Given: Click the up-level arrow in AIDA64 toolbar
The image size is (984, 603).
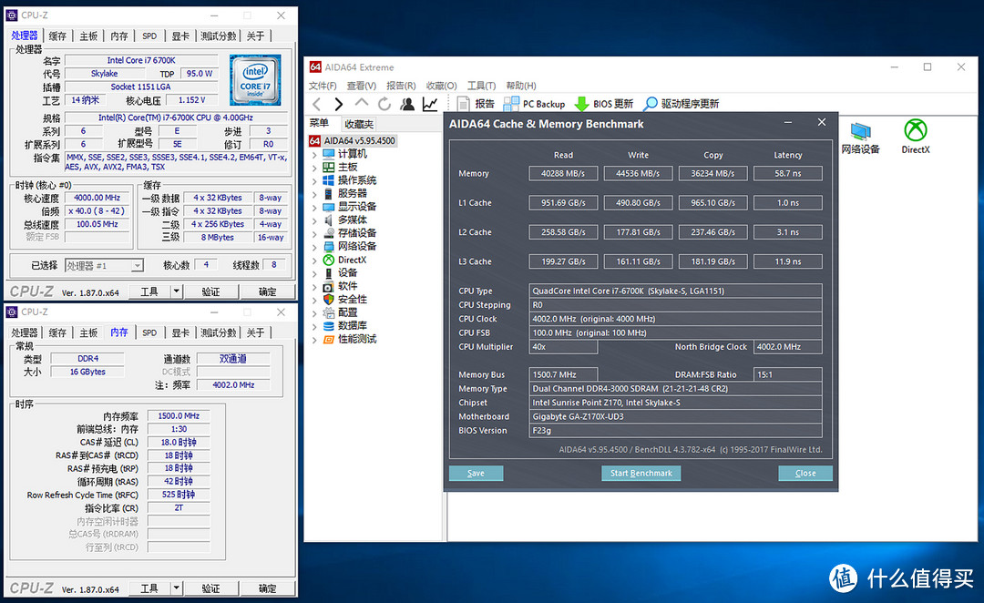Looking at the screenshot, I should coord(362,104).
